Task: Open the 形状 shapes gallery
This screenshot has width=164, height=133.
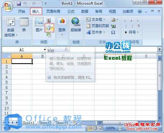Action: (x=49, y=28)
